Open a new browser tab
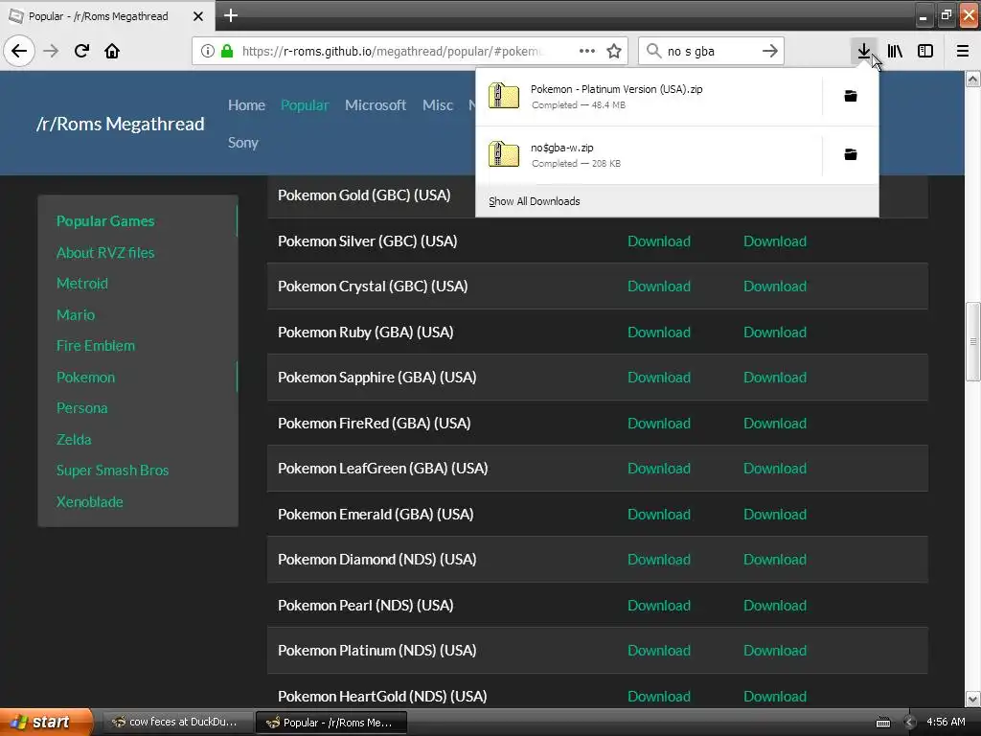 pyautogui.click(x=231, y=15)
